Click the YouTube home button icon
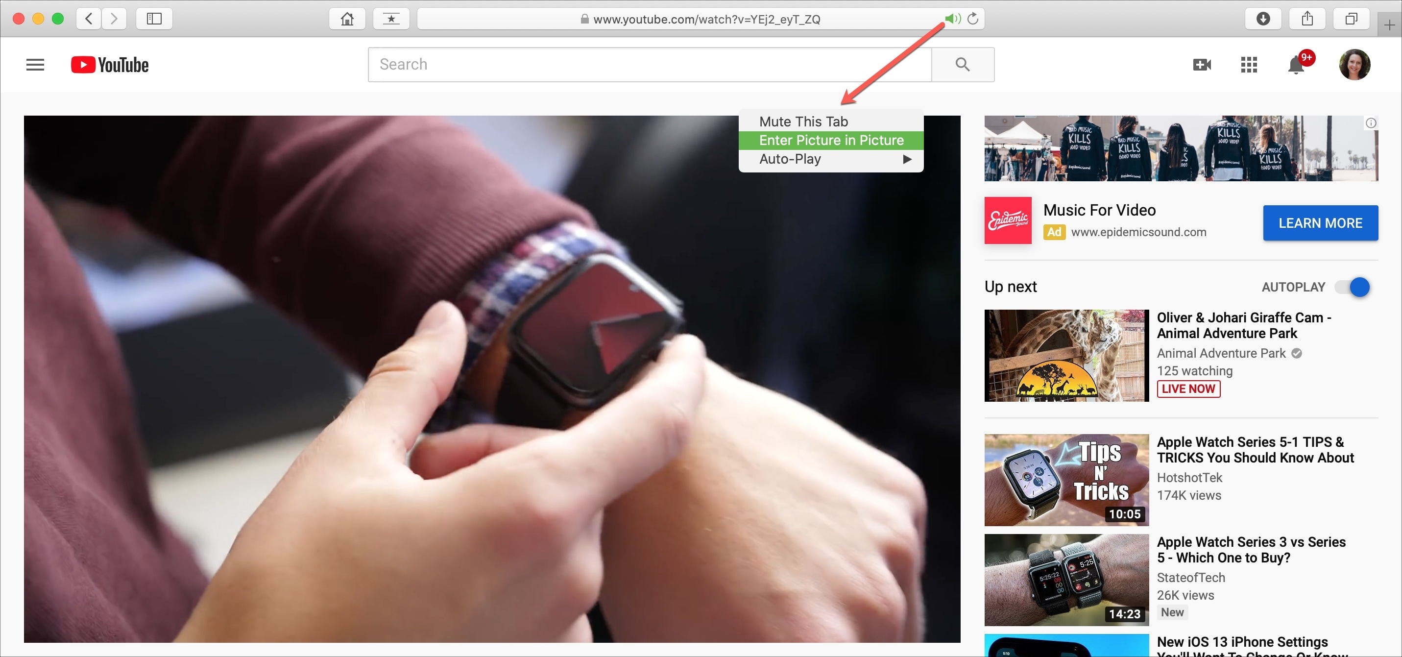The image size is (1402, 657). pos(106,64)
